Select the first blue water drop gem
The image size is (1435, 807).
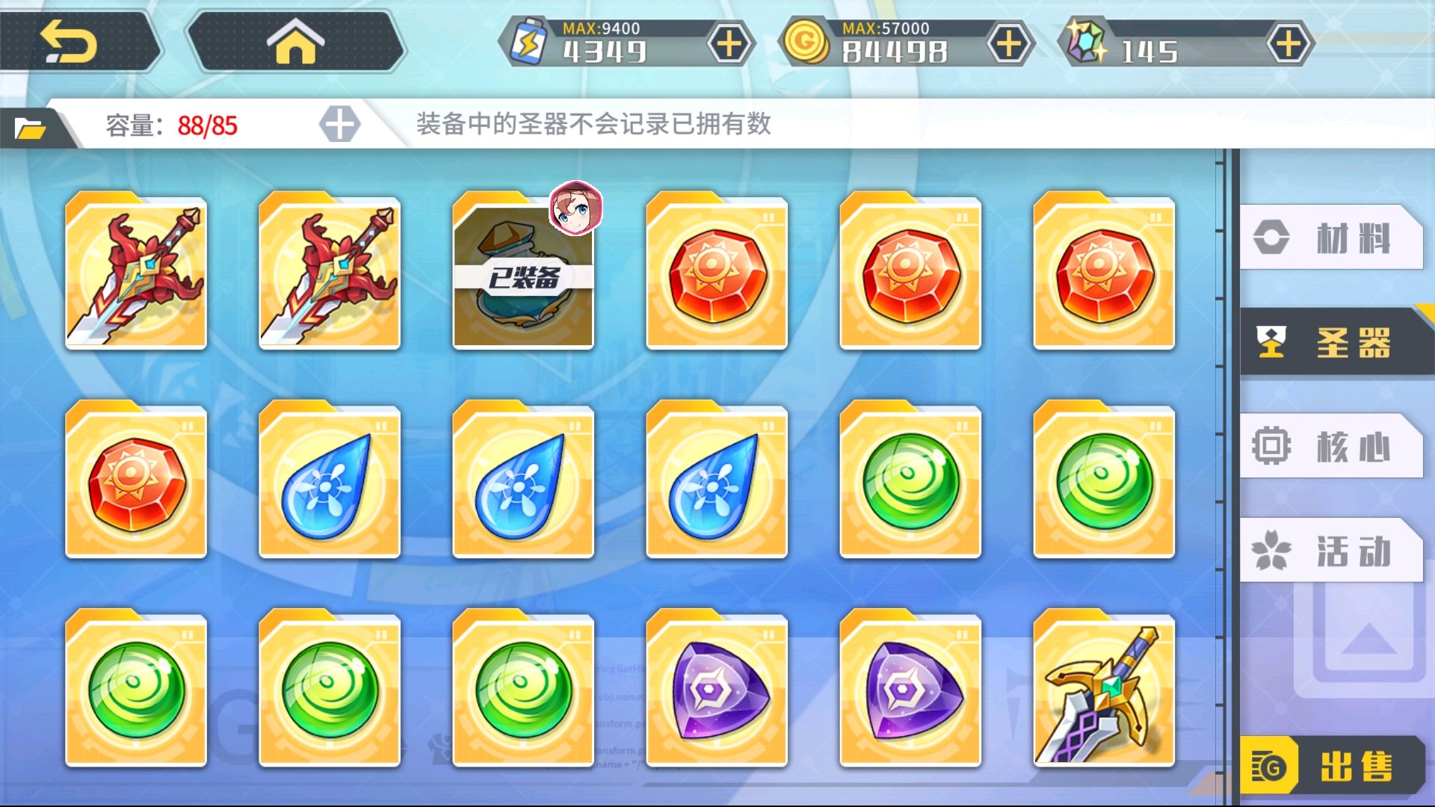click(330, 480)
